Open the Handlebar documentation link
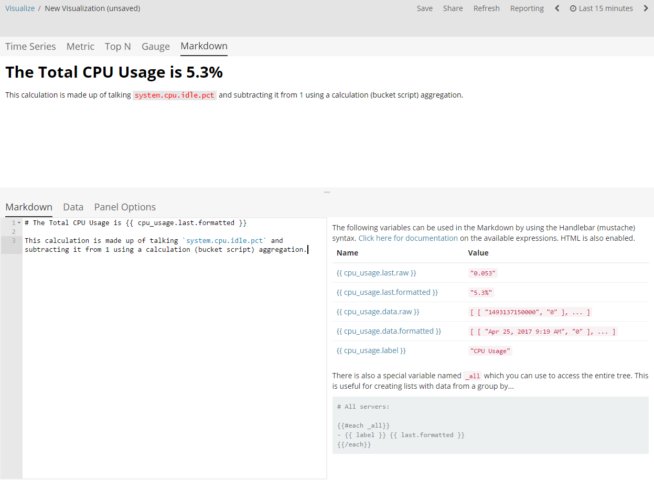654x500 pixels. (408, 238)
